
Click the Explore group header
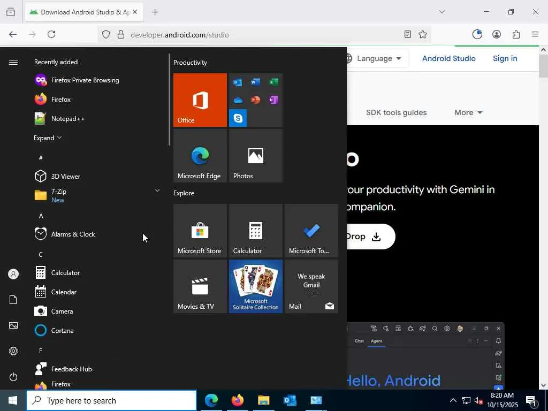pyautogui.click(x=184, y=193)
